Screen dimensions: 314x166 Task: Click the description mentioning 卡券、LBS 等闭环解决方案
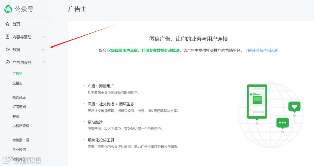pos(133,111)
